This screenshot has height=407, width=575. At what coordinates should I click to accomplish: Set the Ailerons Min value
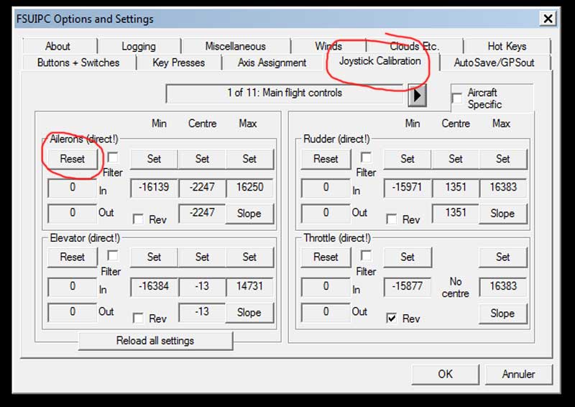[x=154, y=159]
